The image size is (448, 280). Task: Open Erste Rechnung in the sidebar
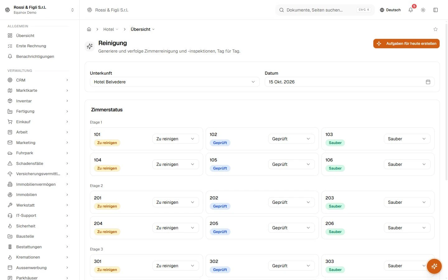tap(38, 46)
